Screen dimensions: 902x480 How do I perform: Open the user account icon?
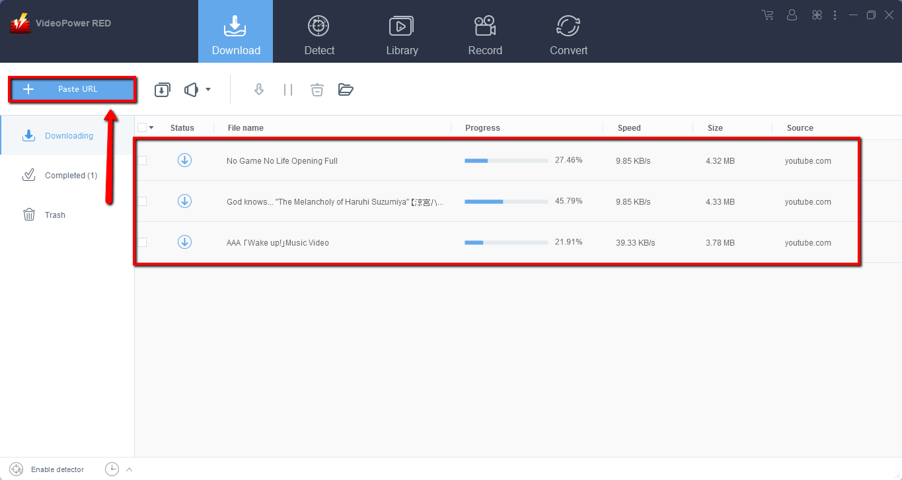pyautogui.click(x=792, y=15)
